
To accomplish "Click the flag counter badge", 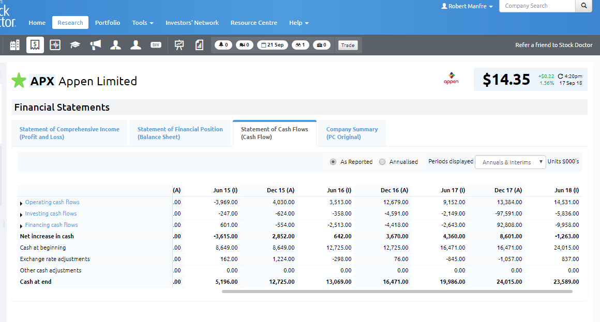I will coord(245,45).
